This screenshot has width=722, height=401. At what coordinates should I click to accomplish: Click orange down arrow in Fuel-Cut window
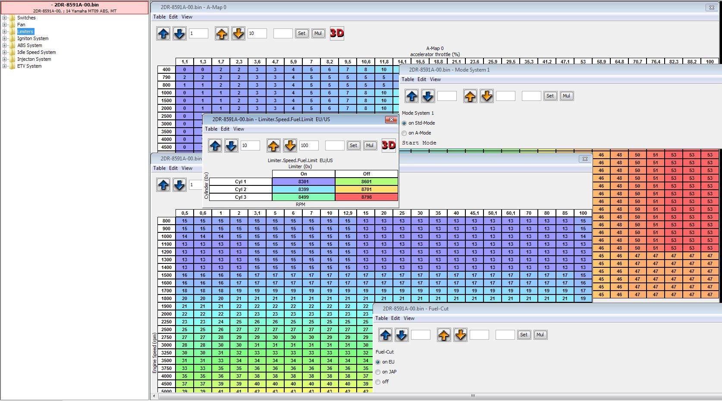coord(460,335)
